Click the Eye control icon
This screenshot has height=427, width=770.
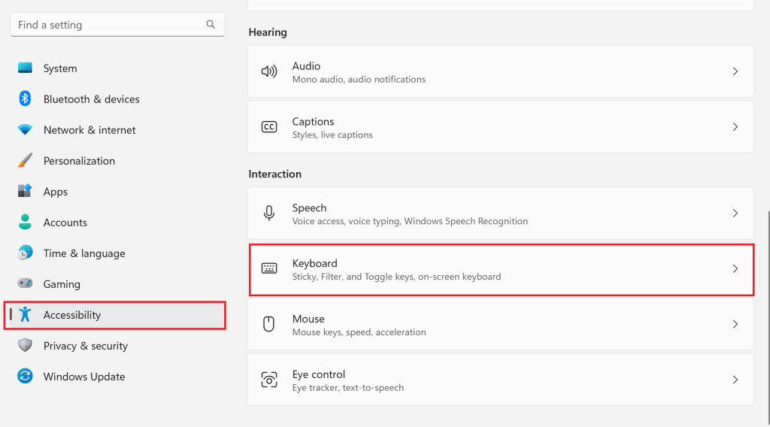click(x=269, y=380)
